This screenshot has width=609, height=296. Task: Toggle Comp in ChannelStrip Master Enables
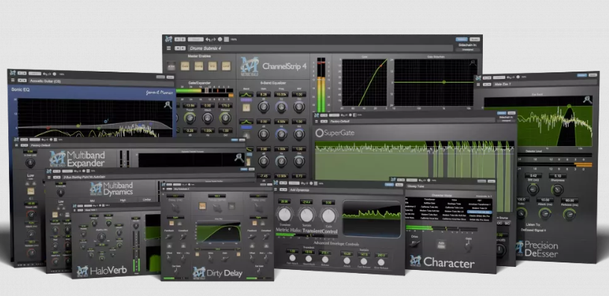tap(199, 66)
